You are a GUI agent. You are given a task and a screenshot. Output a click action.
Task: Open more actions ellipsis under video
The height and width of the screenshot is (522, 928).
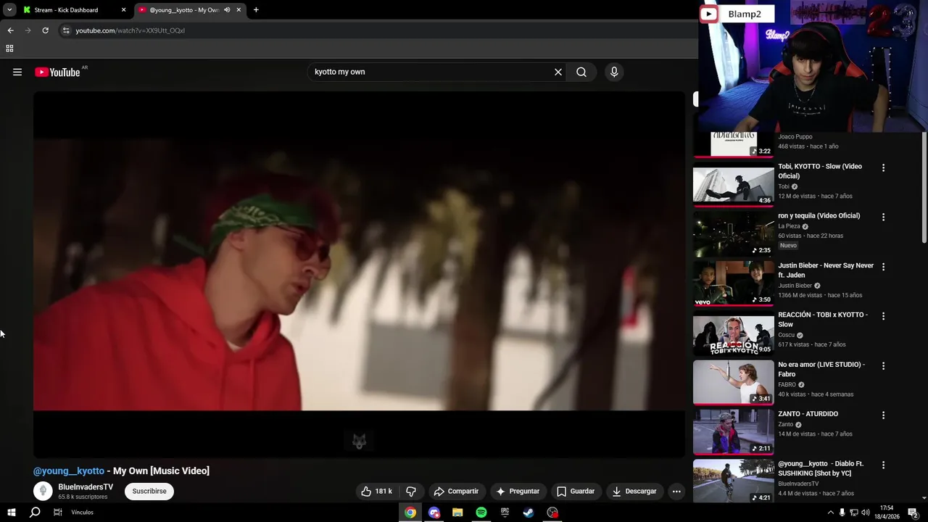click(676, 491)
